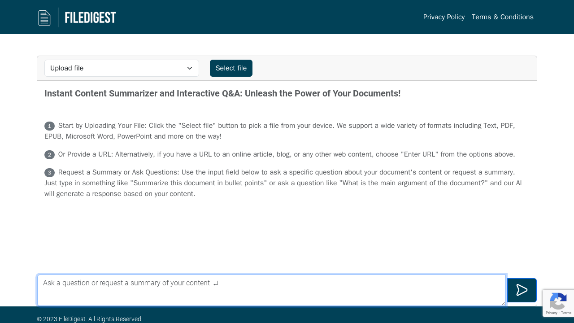This screenshot has height=323, width=574.
Task: Open the reCAPTCHA Privacy link
Action: tap(551, 312)
